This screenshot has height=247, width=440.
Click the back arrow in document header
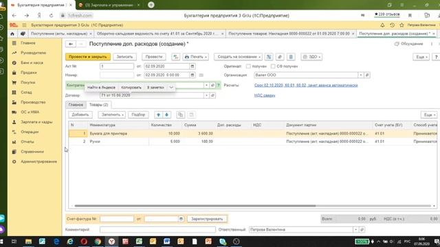(x=71, y=44)
